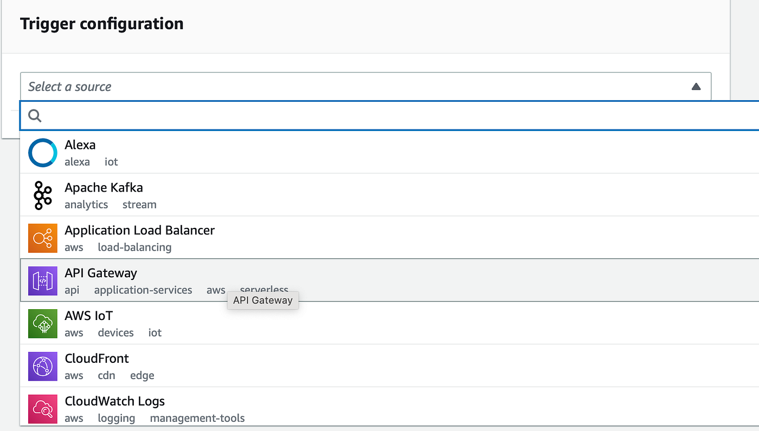The image size is (759, 431).
Task: Pick the Application Load Balancer option
Action: (x=389, y=238)
